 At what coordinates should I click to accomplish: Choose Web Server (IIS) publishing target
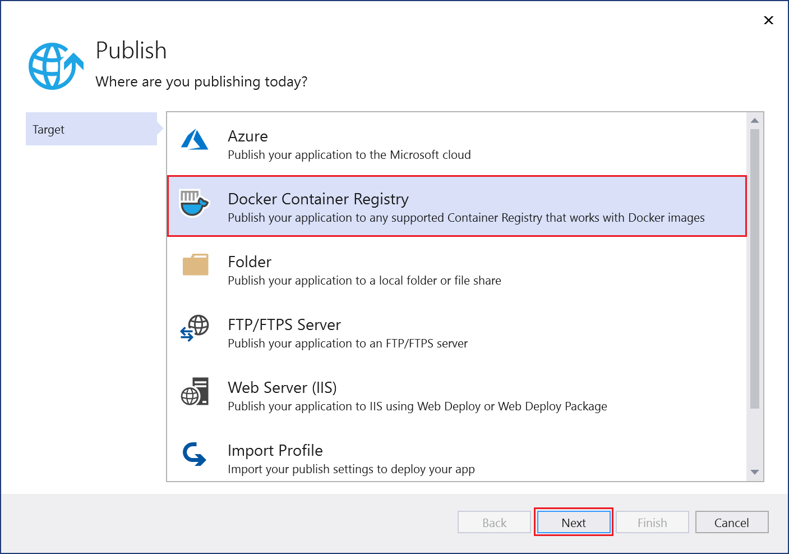pyautogui.click(x=393, y=395)
